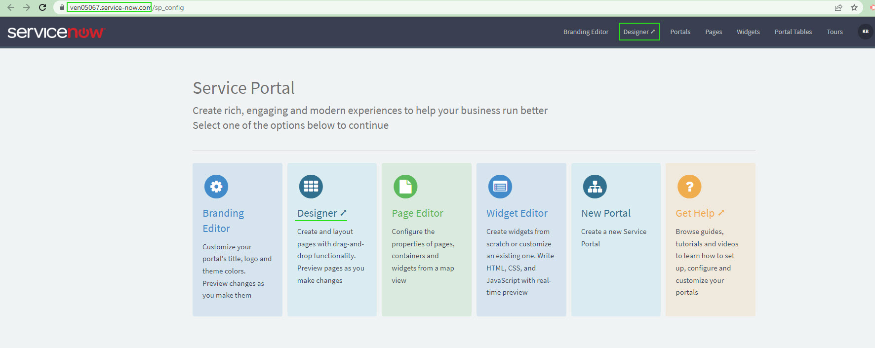Go back using the browser back arrow
Image resolution: width=875 pixels, height=348 pixels.
(x=11, y=7)
